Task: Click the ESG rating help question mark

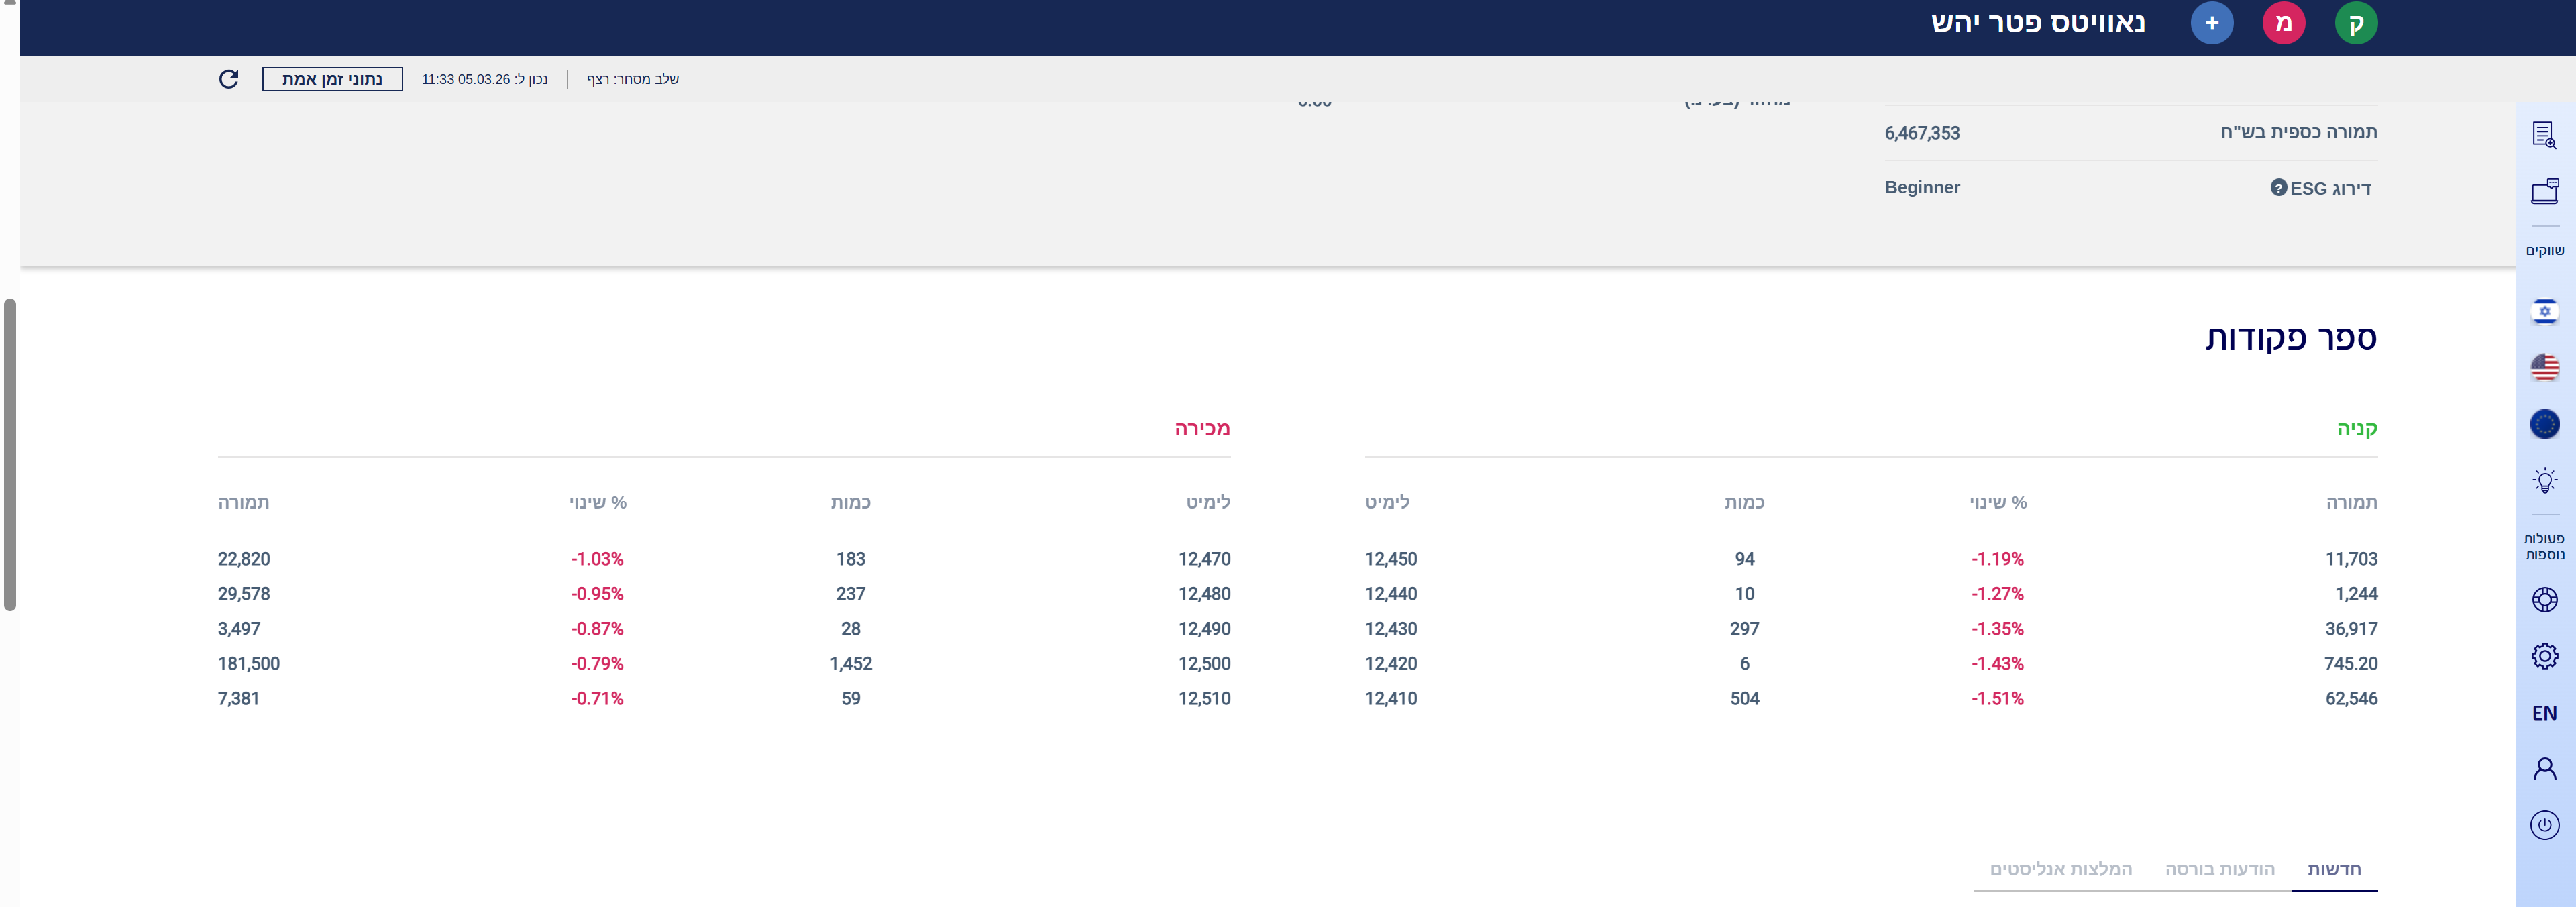Action: tap(2278, 187)
